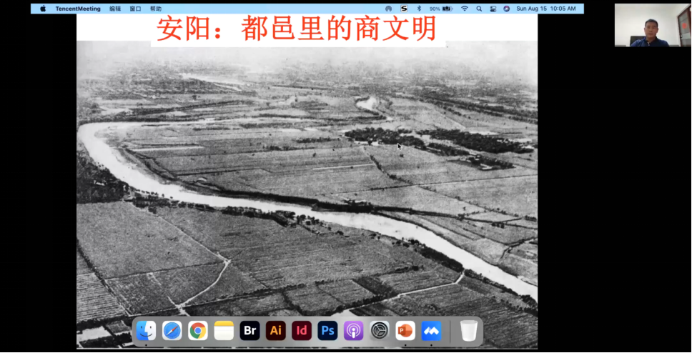Open Finder from the dock

(x=147, y=331)
